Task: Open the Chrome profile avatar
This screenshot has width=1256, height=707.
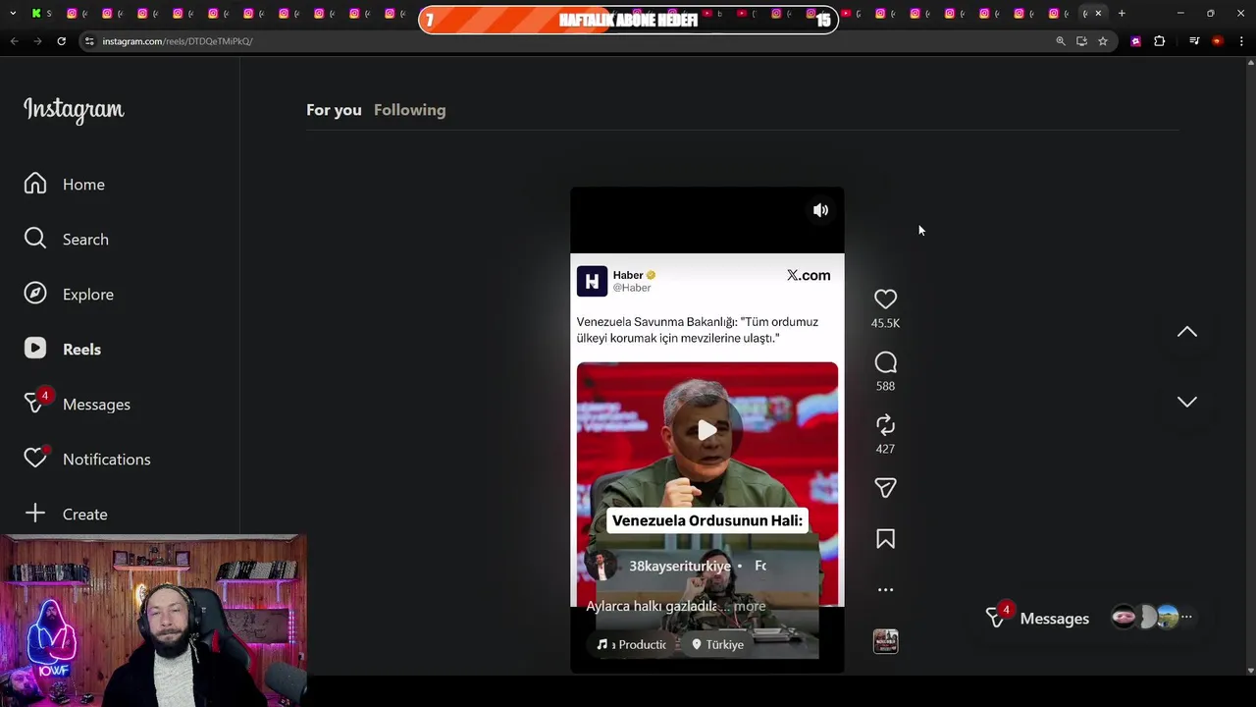Action: (x=1218, y=41)
